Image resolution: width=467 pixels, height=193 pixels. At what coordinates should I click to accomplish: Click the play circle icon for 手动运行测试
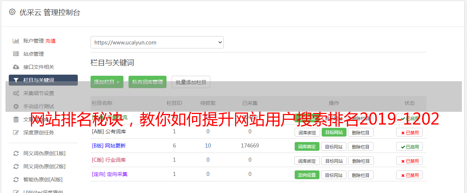16,106
